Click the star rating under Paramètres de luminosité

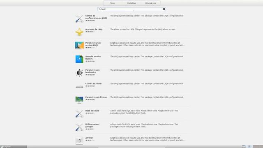click(x=90, y=75)
